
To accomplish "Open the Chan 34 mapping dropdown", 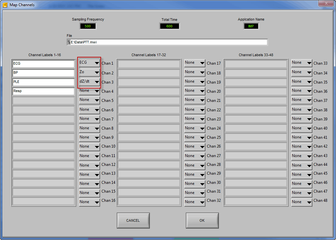I will pos(302,72).
